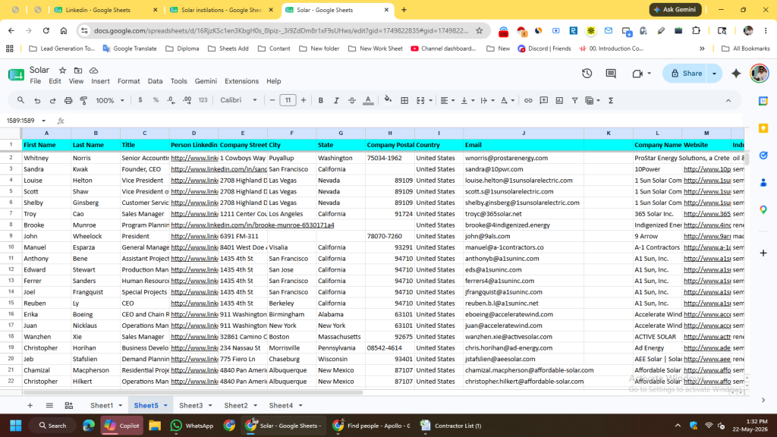This screenshot has height=437, width=777.
Task: Open the horizontal align dropdown
Action: click(448, 101)
